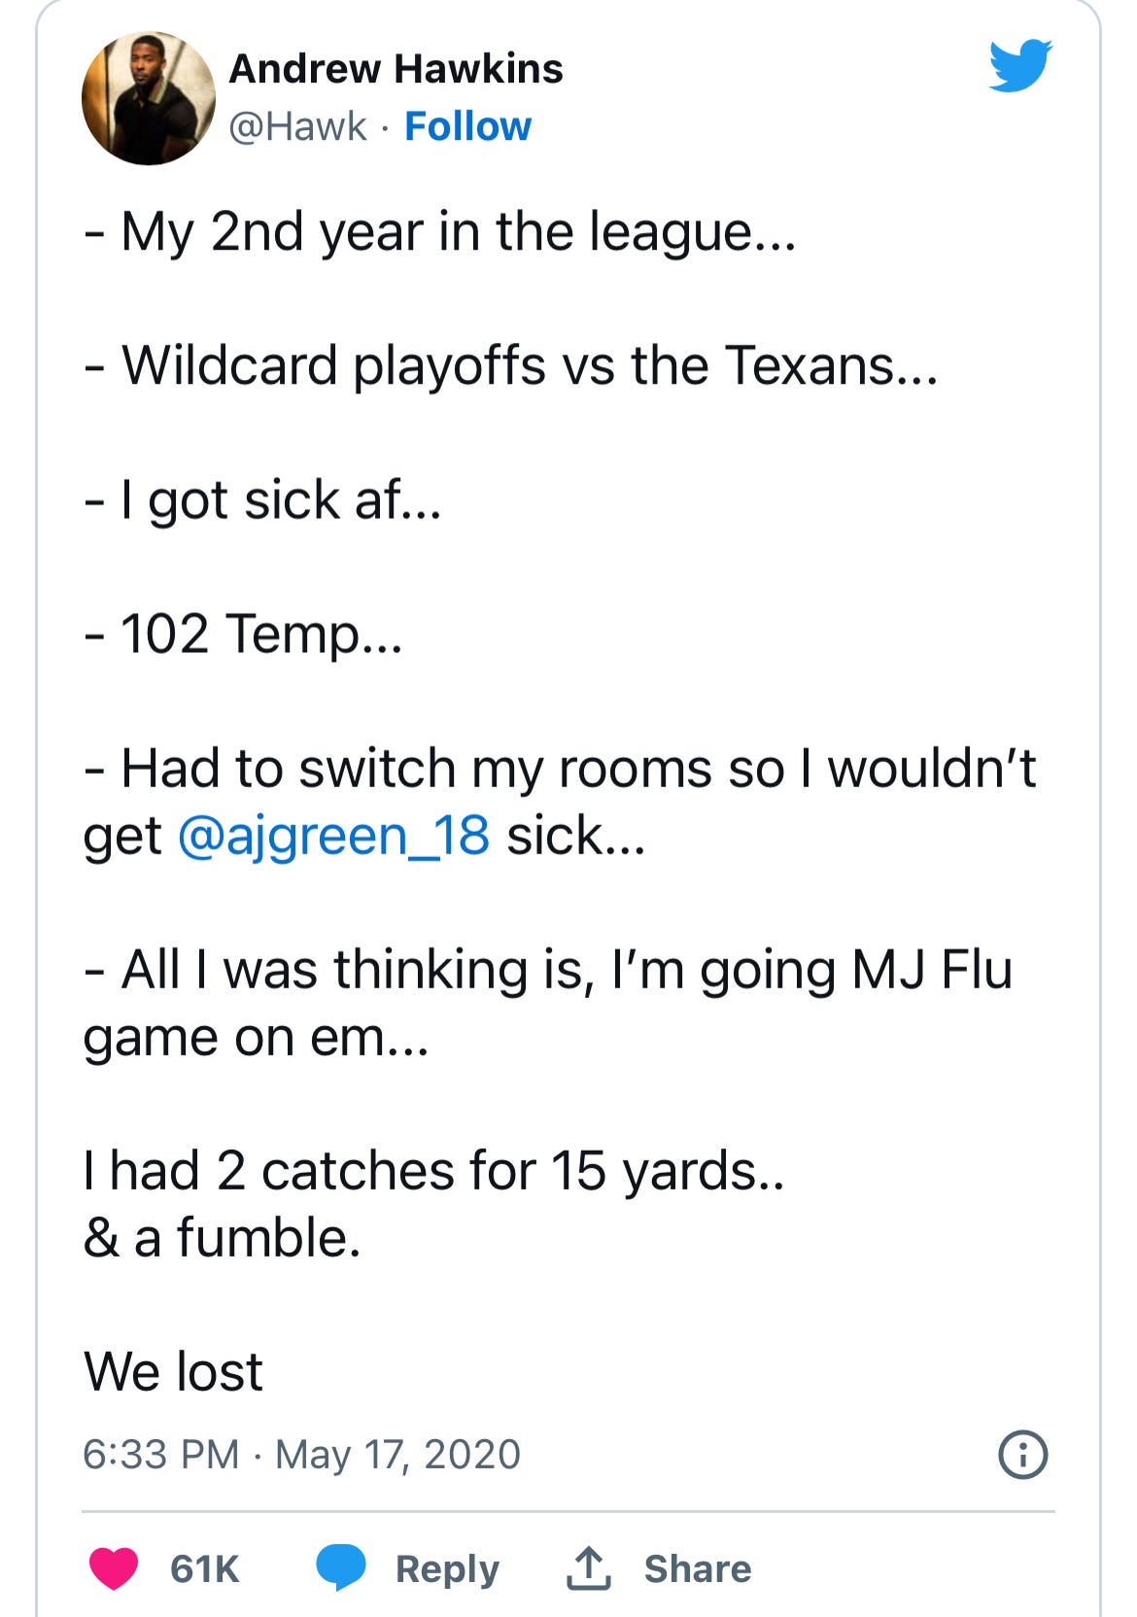This screenshot has width=1137, height=1617.
Task: Like the tweet using the heart icon
Action: (114, 1568)
